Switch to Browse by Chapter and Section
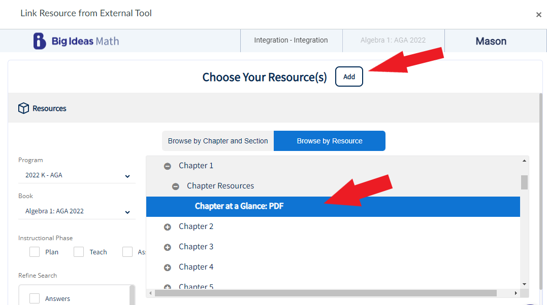This screenshot has height=305, width=547. point(218,141)
